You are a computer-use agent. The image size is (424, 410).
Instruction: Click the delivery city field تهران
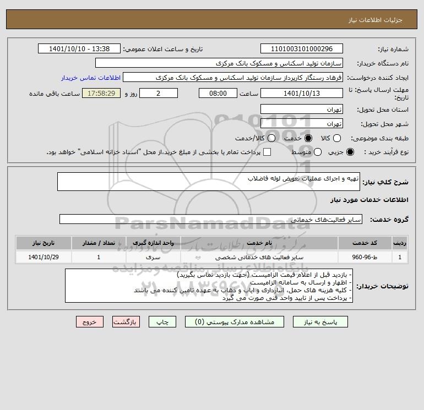302,123
